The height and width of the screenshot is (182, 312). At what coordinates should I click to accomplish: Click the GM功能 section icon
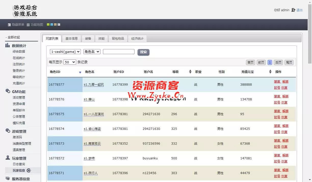coord(8,91)
